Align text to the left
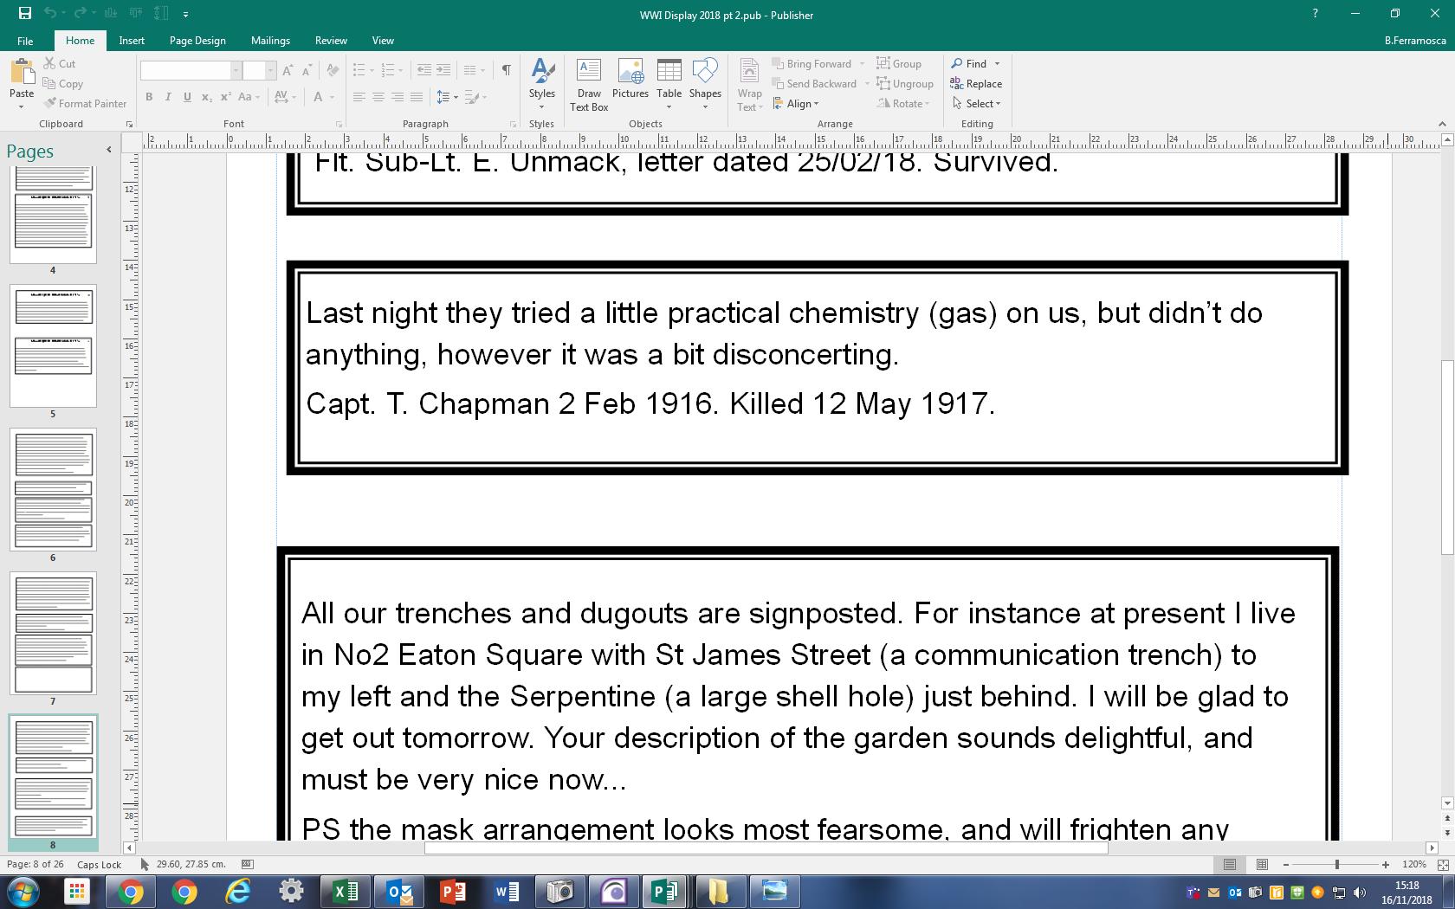The width and height of the screenshot is (1455, 909). pos(359,97)
